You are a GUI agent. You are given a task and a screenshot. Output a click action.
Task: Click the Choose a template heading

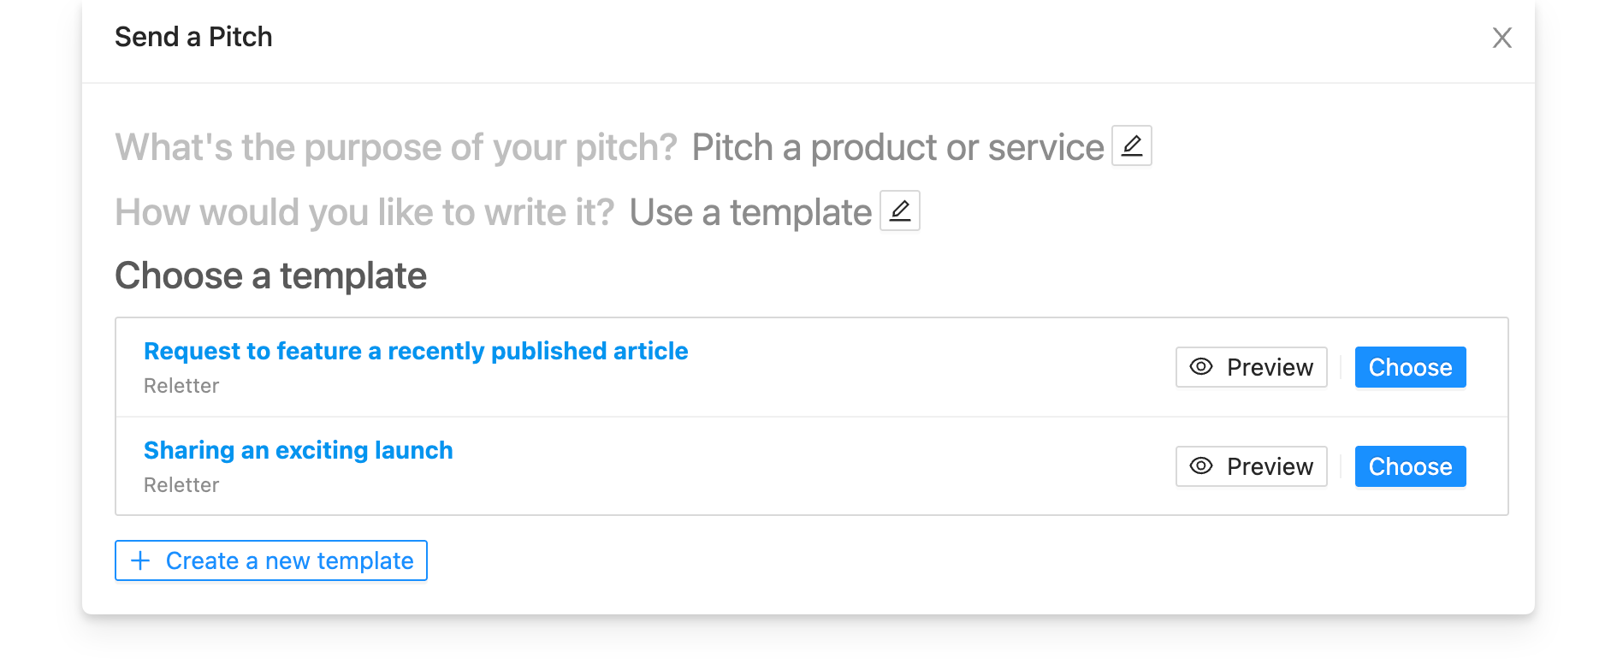coord(270,276)
